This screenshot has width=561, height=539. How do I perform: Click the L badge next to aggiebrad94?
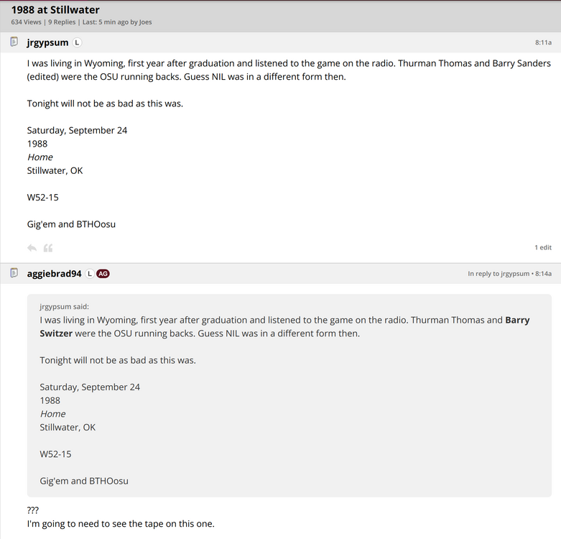[x=90, y=274]
